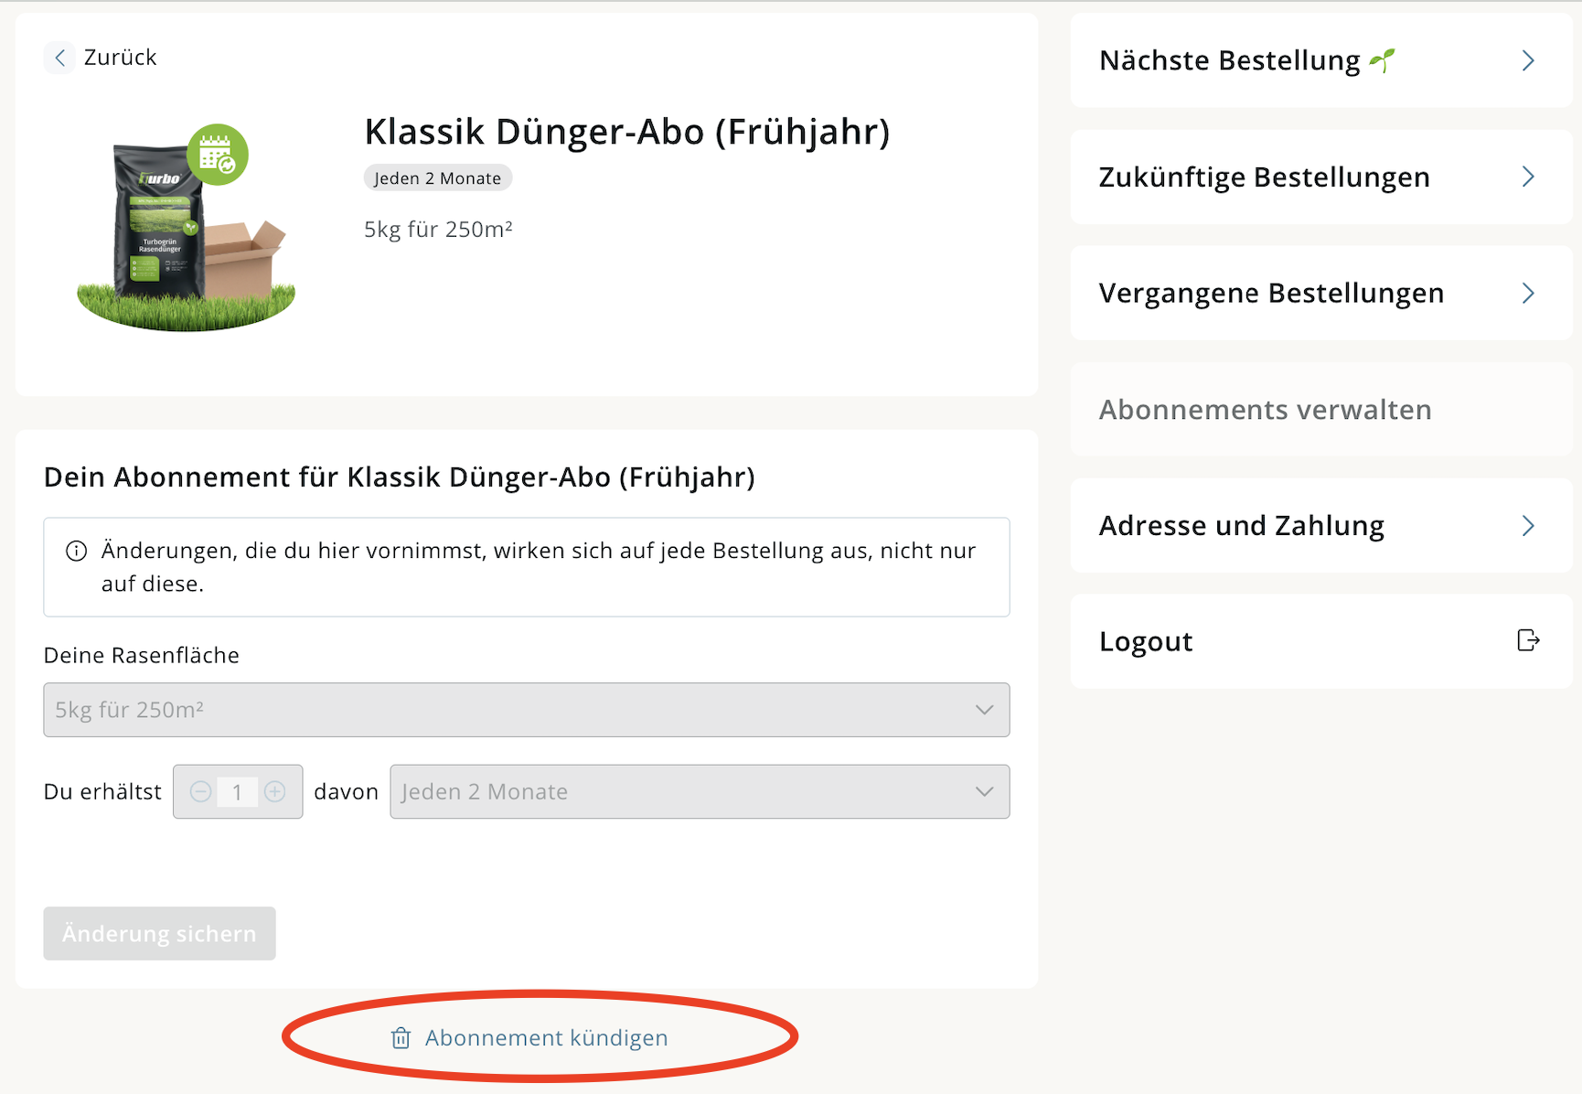Click the Änderung sichern button
The height and width of the screenshot is (1094, 1582).
159,933
